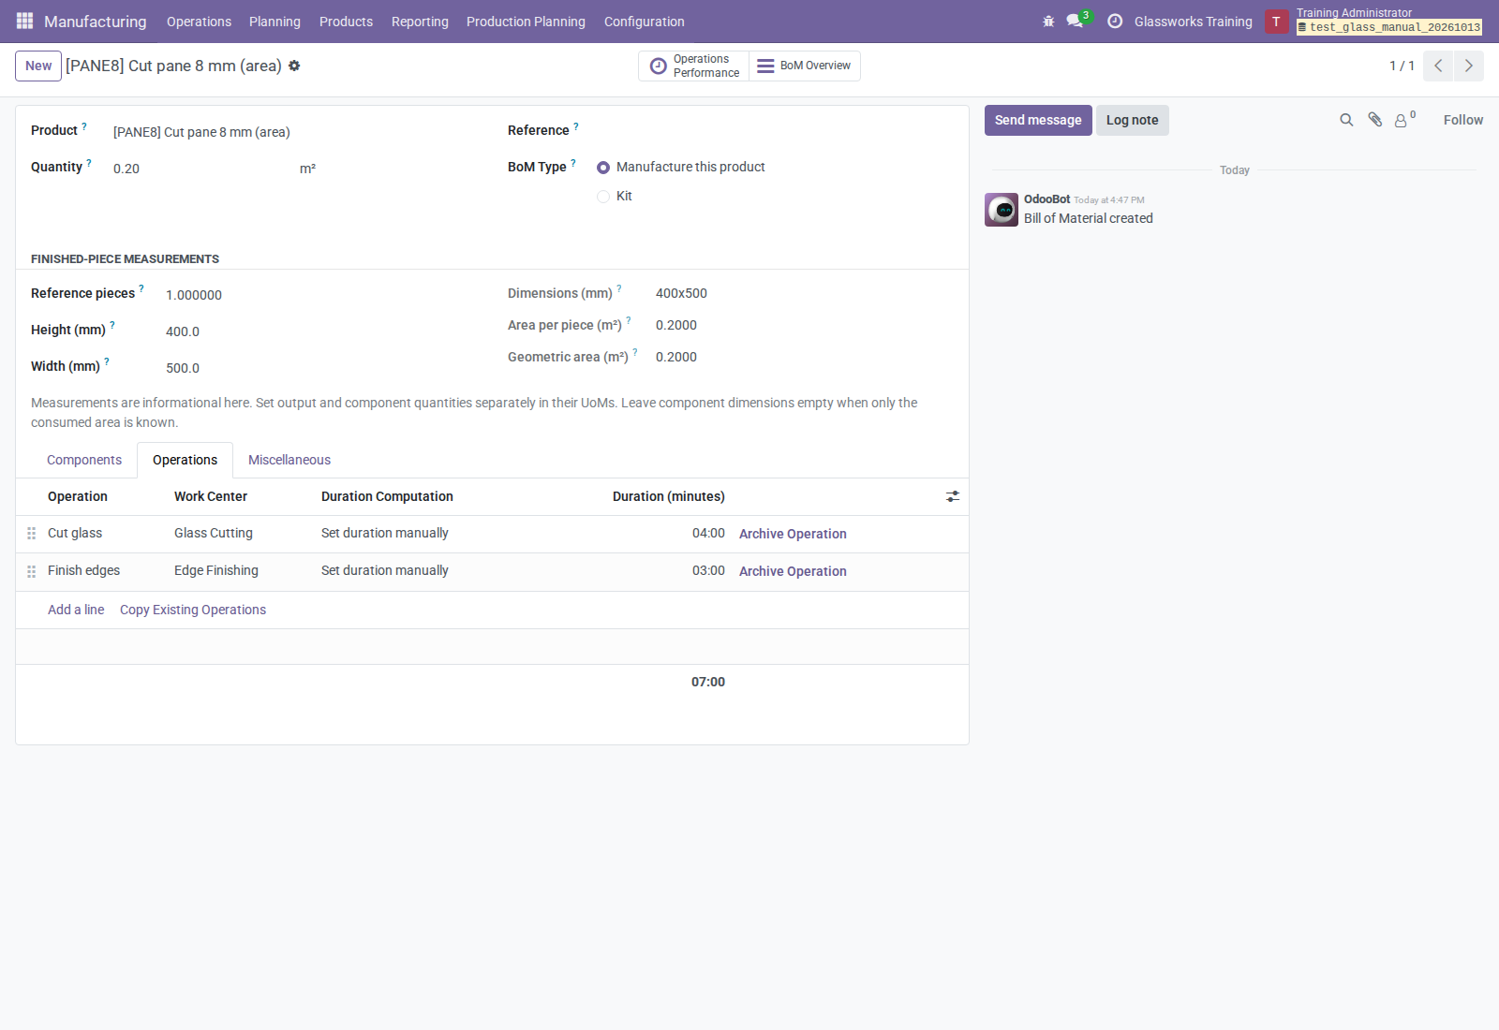This screenshot has width=1499, height=1030.
Task: Click the New button
Action: (38, 66)
